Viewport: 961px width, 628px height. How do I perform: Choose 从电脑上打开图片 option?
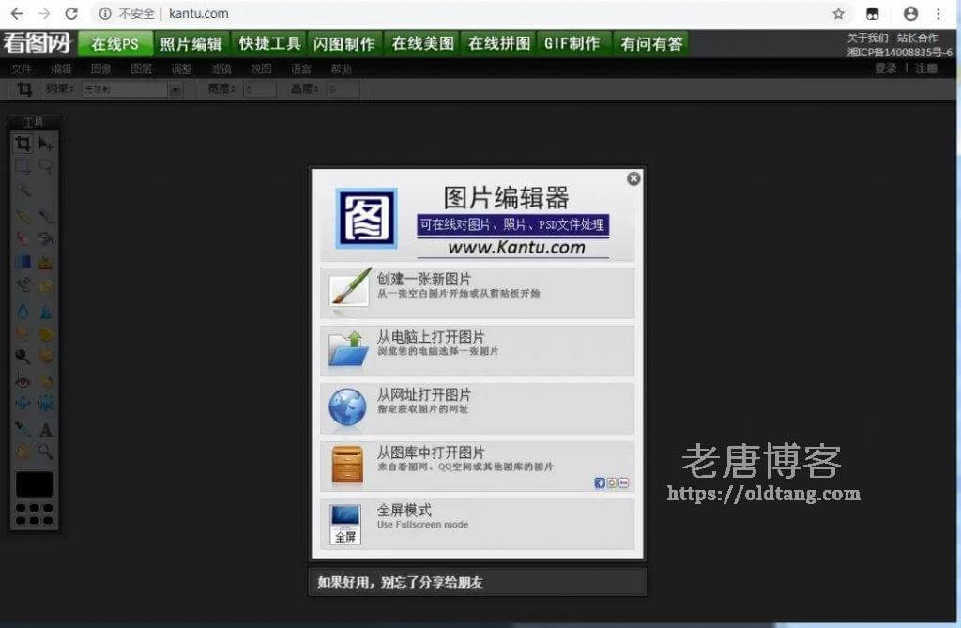click(477, 350)
